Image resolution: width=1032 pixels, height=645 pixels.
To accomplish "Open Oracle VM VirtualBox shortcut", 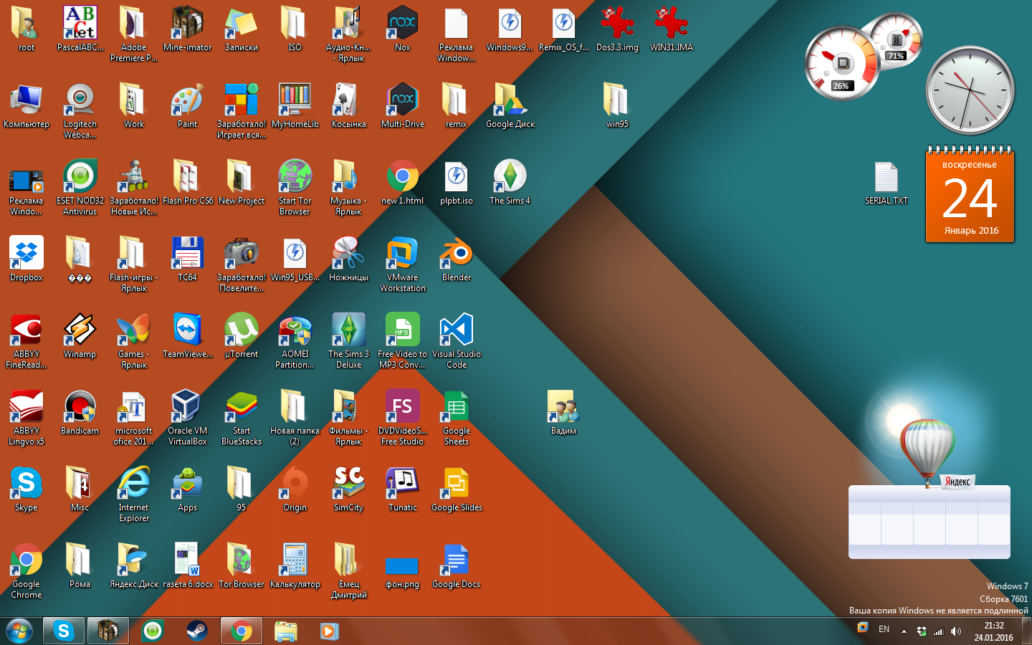I will click(x=187, y=417).
